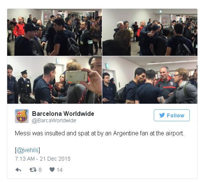Screen dimensions: 200x182
Task: Open Barcelona Worldwide profile name
Action: (63, 114)
